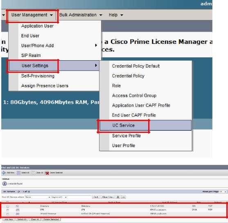Screen dimensions: 228x223
Task: Click the search text input field
Action: tap(79, 197)
